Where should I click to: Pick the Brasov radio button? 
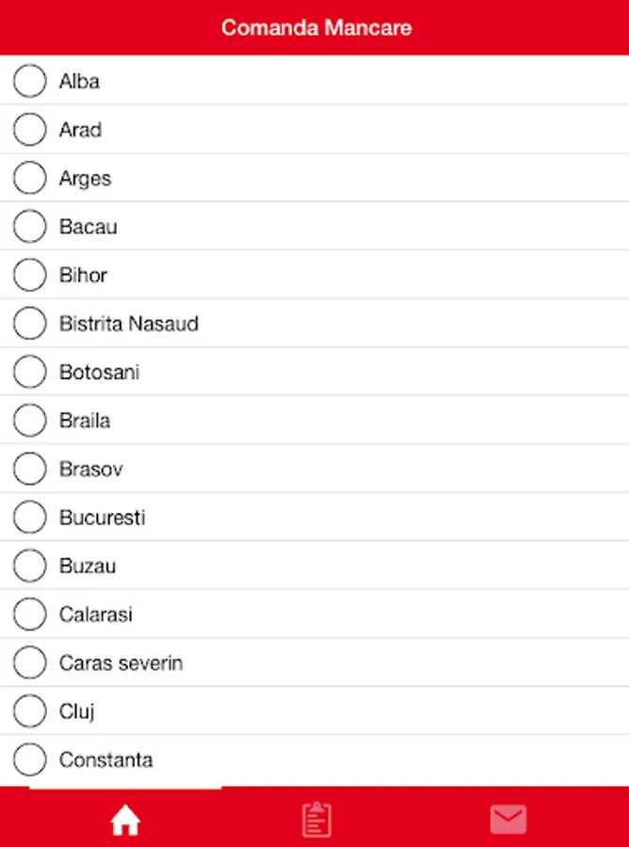(30, 469)
